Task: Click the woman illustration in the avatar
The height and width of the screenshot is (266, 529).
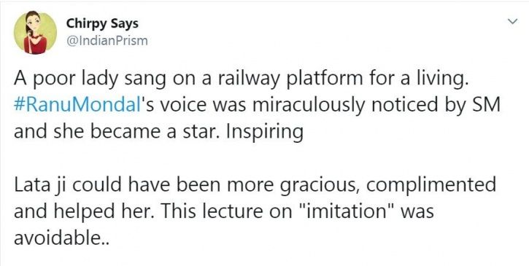Action: coord(34,33)
